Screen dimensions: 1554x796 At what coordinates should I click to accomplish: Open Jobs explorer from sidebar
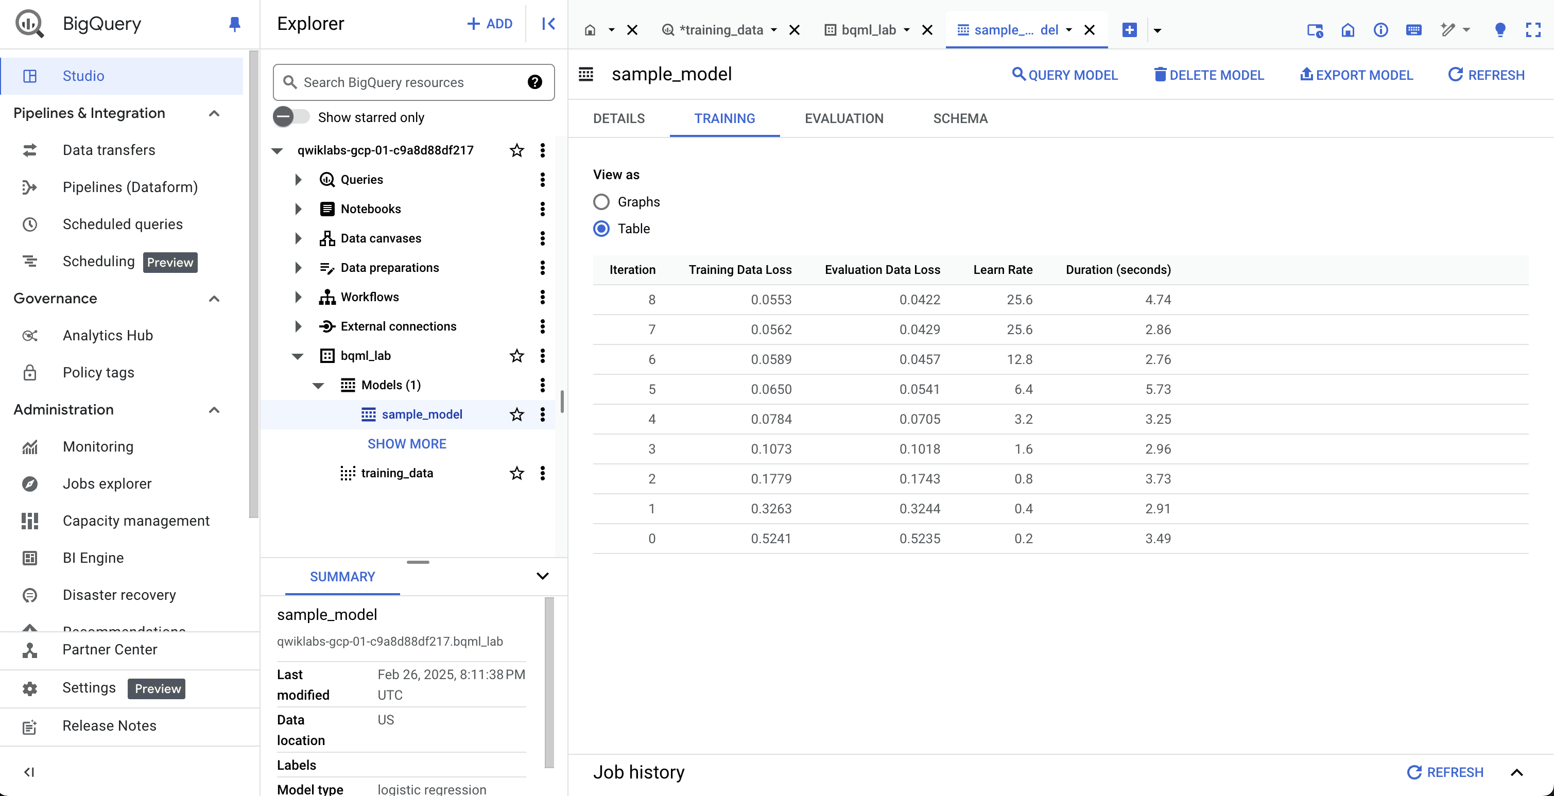click(107, 483)
